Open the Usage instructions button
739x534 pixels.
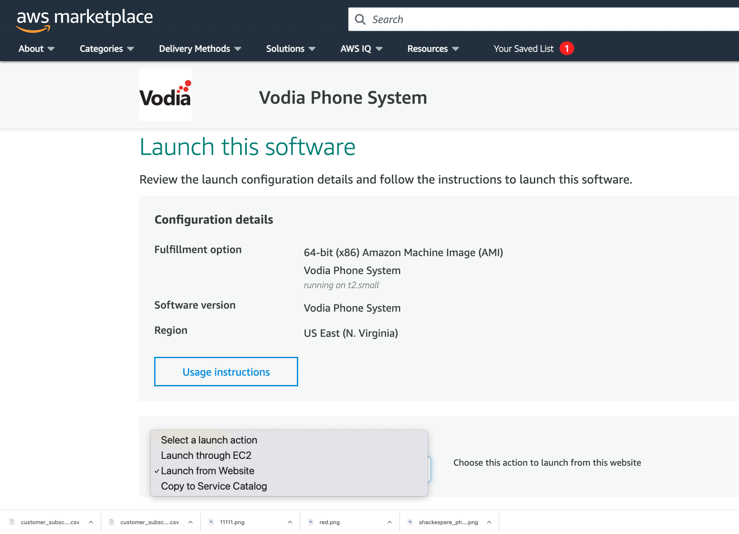[x=226, y=372]
